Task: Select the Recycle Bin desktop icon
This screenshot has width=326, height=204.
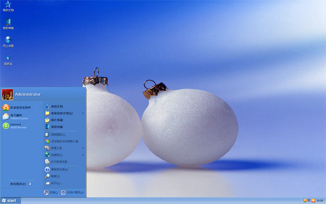Action: click(8, 60)
